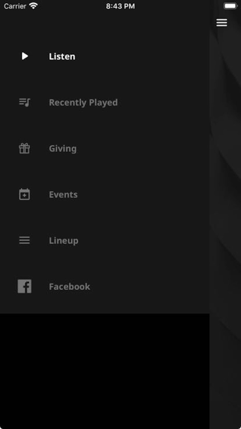Tap the gift box icon
Viewport: 241px width, 429px height.
tap(25, 148)
